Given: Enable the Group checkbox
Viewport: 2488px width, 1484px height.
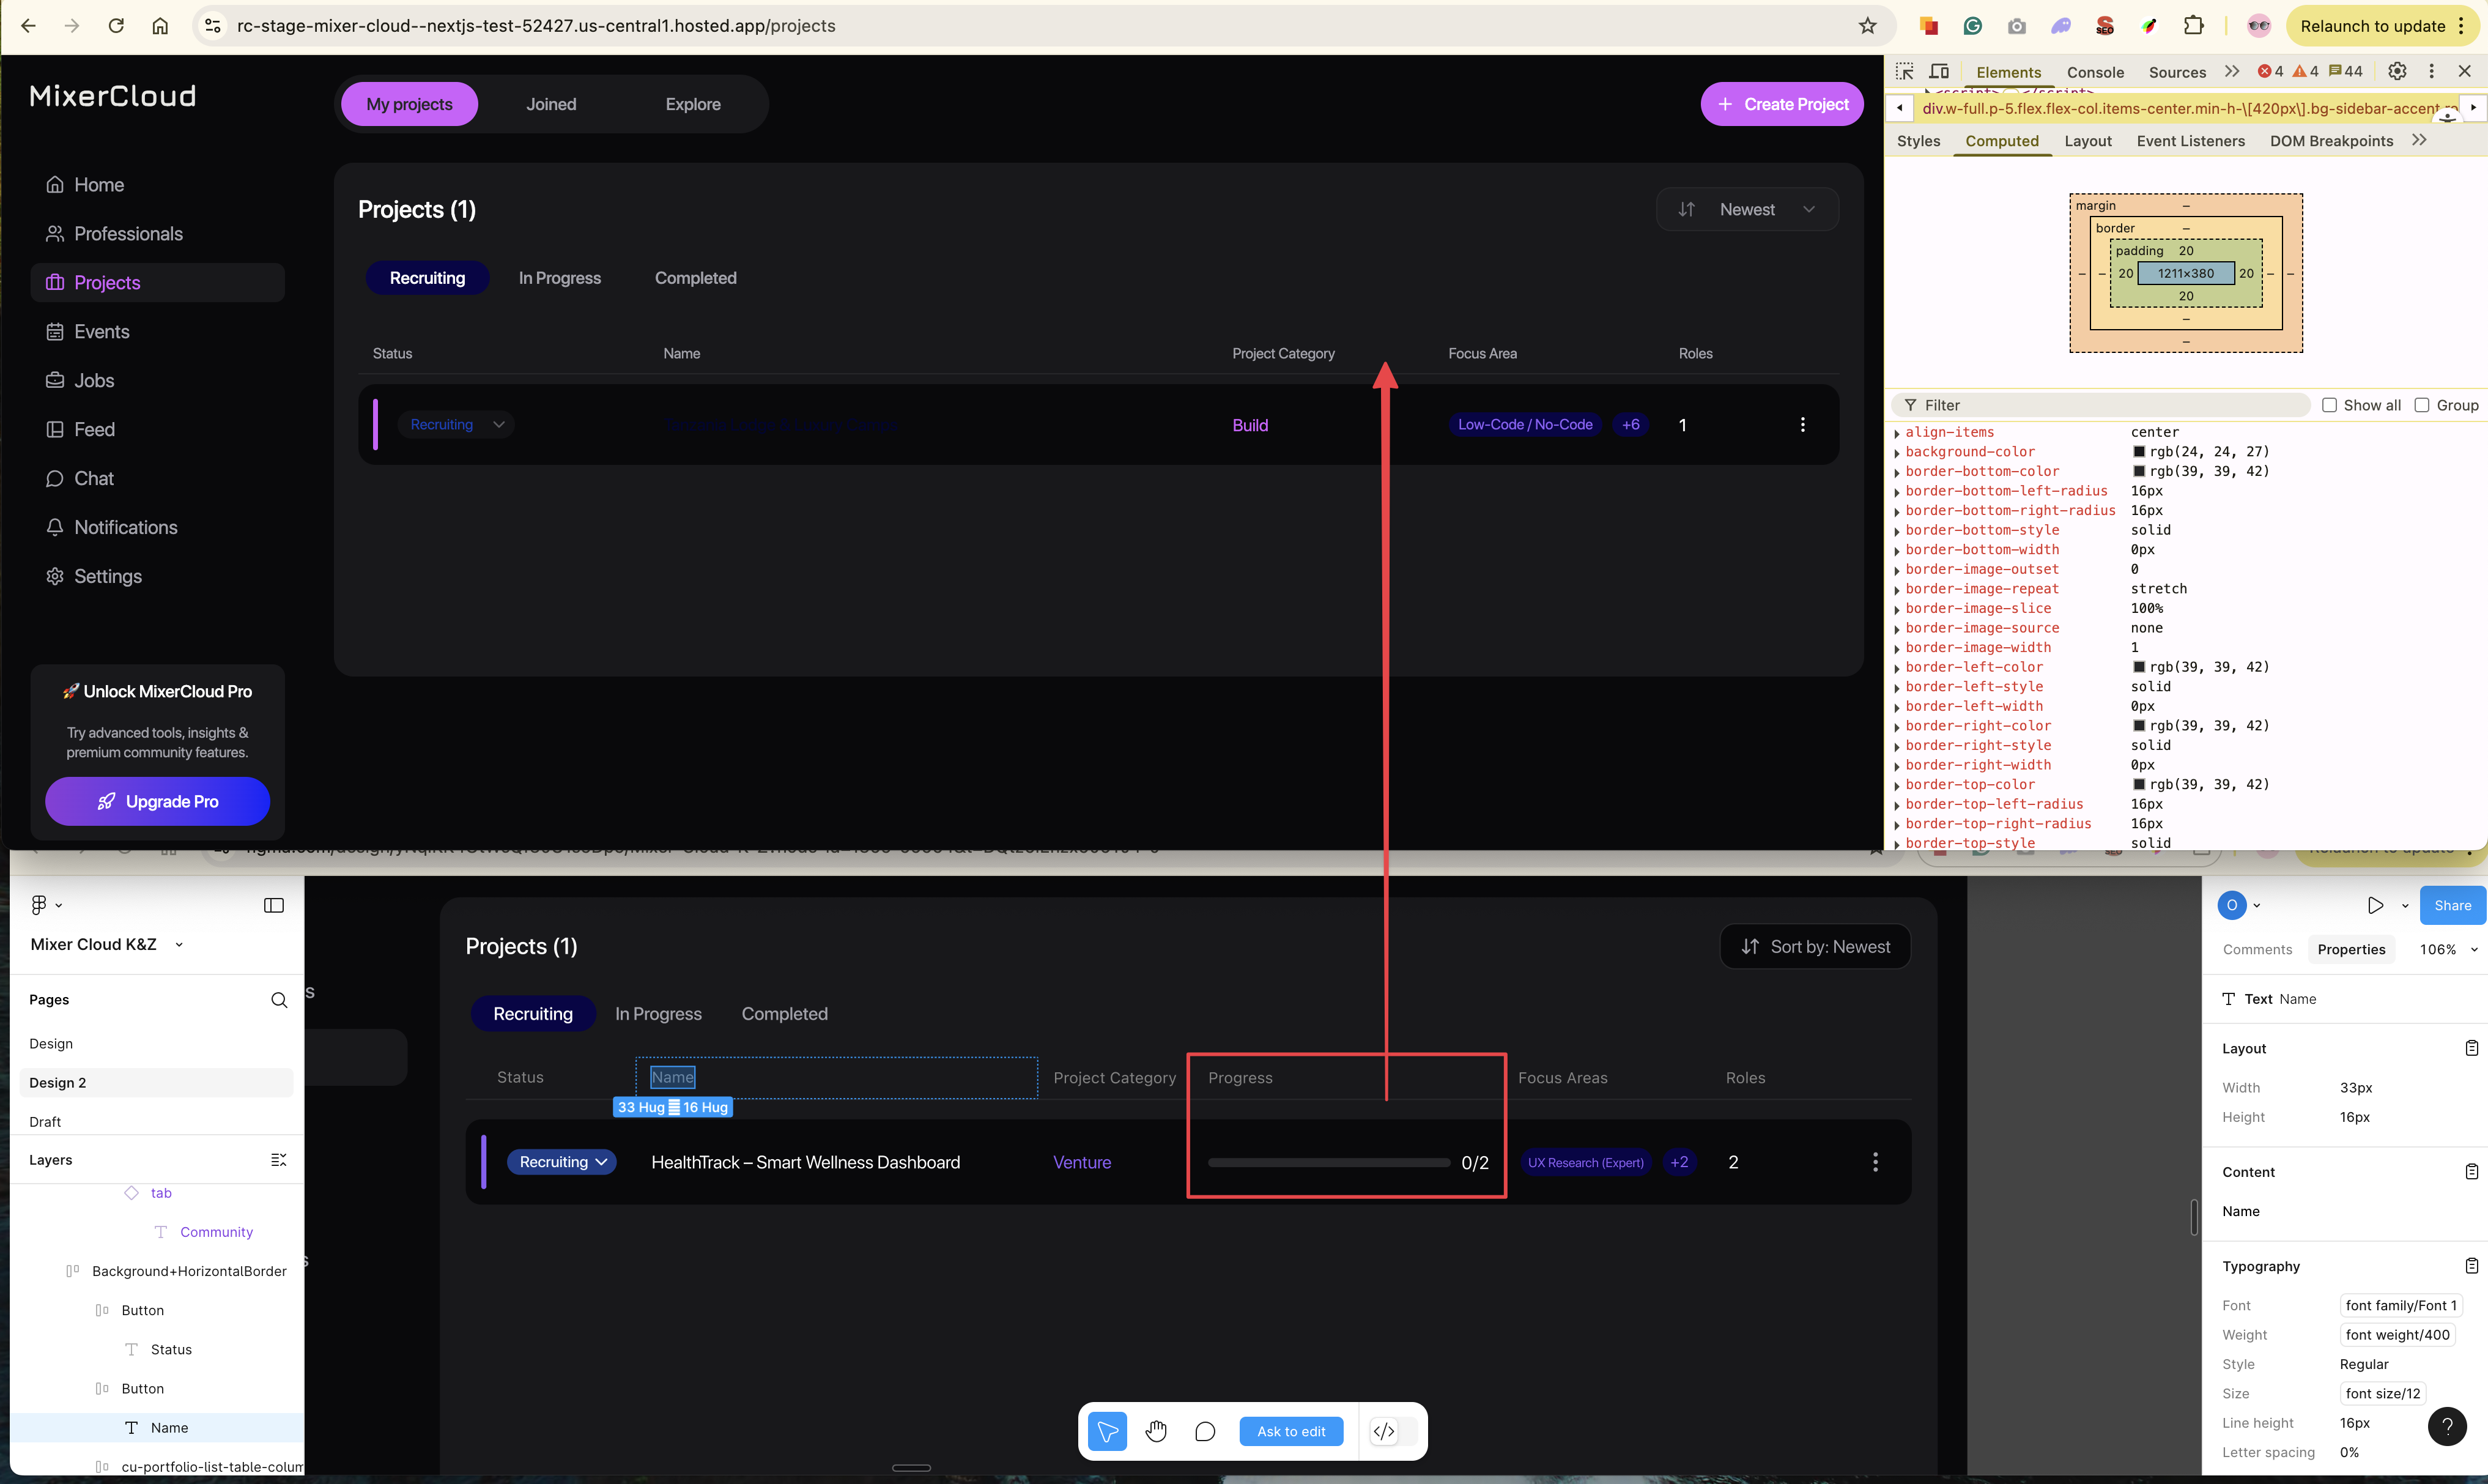Looking at the screenshot, I should (x=2422, y=405).
